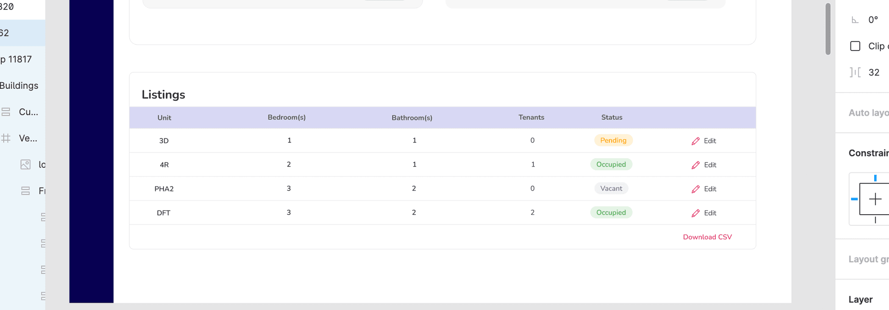The image size is (889, 310).
Task: Click the Tenants column header
Action: (532, 118)
